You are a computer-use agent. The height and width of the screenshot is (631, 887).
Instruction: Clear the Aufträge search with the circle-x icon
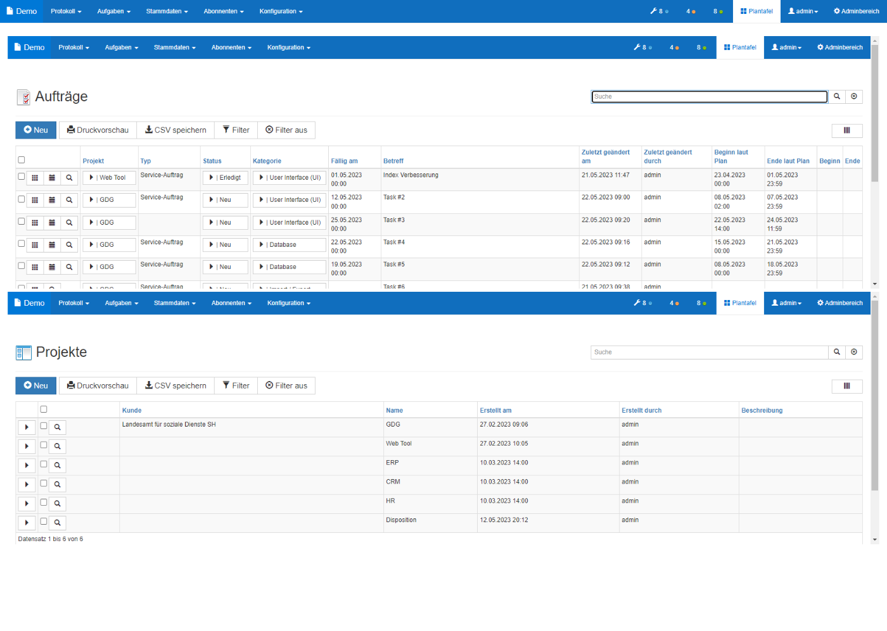point(854,96)
